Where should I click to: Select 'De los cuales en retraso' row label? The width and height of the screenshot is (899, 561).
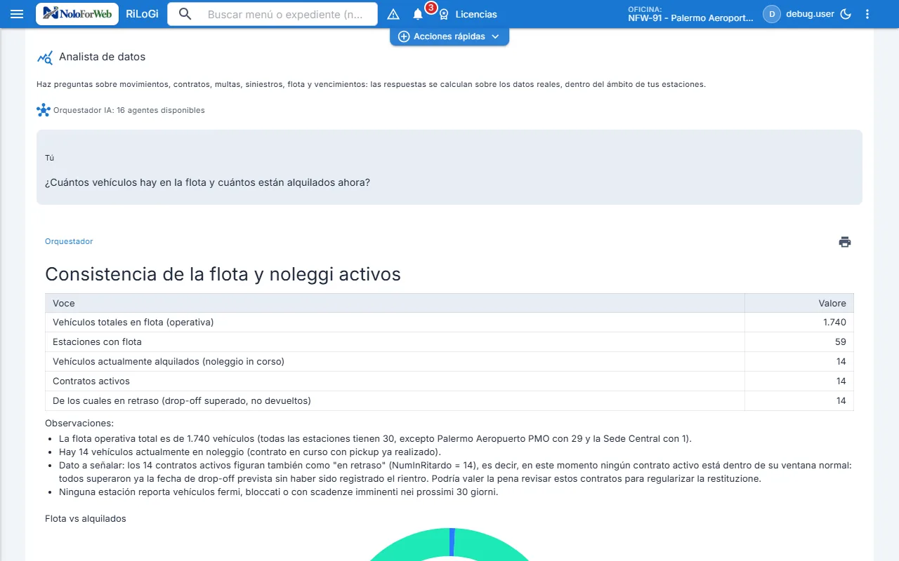tap(182, 401)
